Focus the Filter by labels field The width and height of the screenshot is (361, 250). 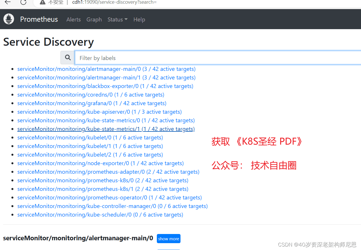coord(218,58)
